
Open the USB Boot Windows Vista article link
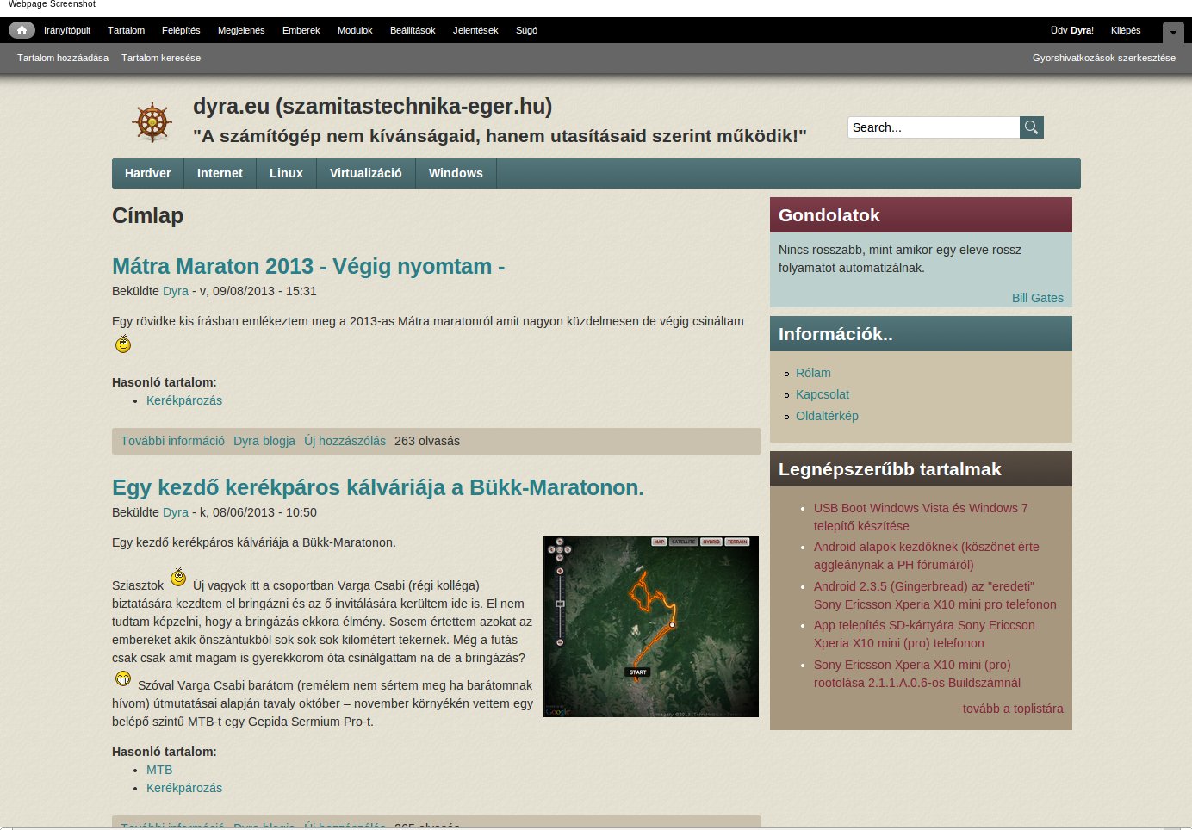pos(921,517)
